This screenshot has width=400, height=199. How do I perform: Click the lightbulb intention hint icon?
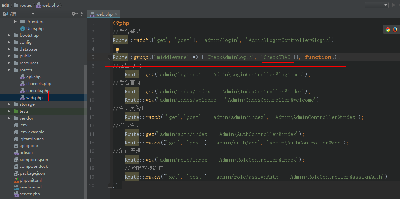(117, 49)
